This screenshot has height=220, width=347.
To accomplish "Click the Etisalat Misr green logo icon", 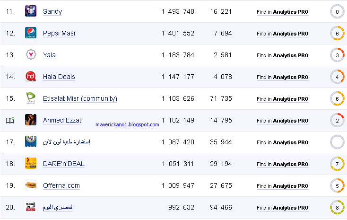I will tap(31, 98).
